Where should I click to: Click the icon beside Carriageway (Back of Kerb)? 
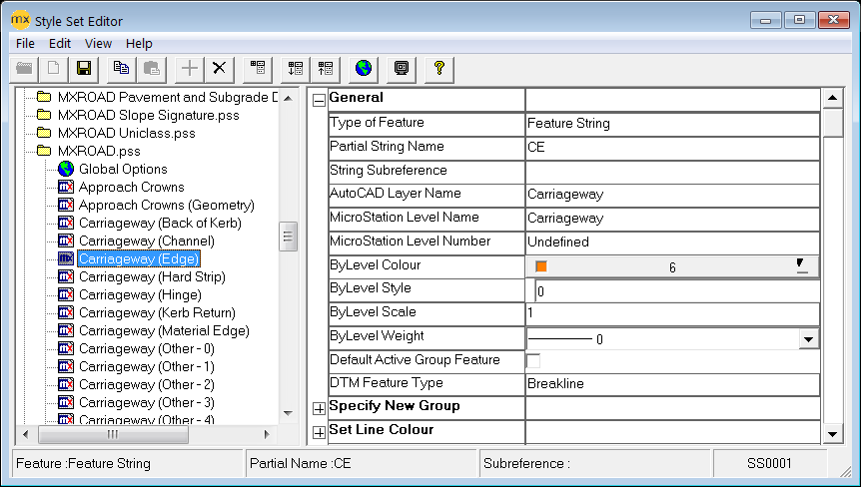coord(66,224)
